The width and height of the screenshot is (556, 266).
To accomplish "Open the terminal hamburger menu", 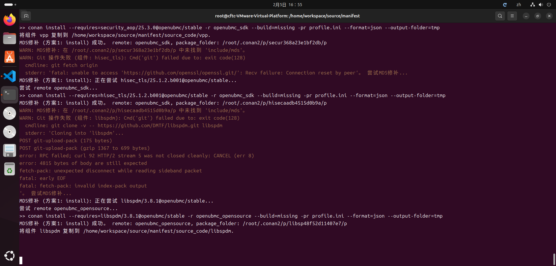I will tap(512, 16).
